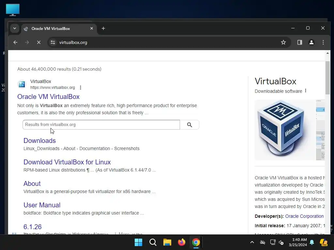Open the Oracle VM VirtualBox result link
334x250 pixels.
48,97
